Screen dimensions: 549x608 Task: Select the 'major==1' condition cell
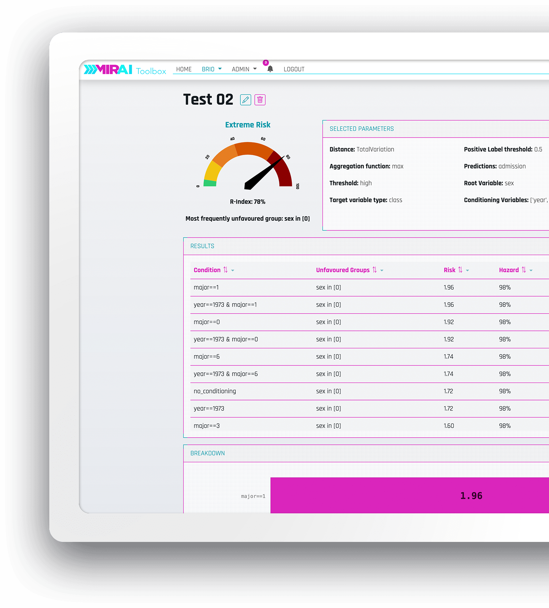(x=206, y=287)
